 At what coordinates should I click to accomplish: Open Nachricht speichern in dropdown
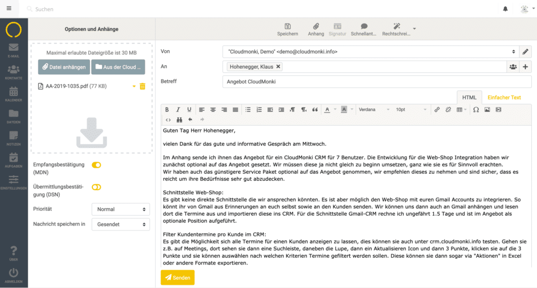[x=121, y=225]
